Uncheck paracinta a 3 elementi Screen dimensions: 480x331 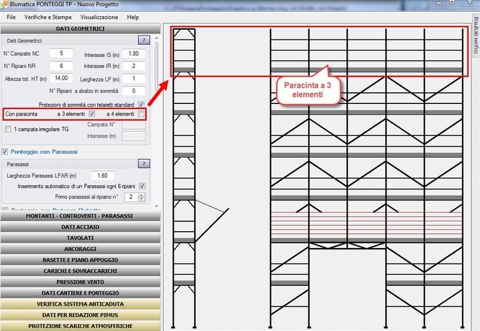[92, 114]
